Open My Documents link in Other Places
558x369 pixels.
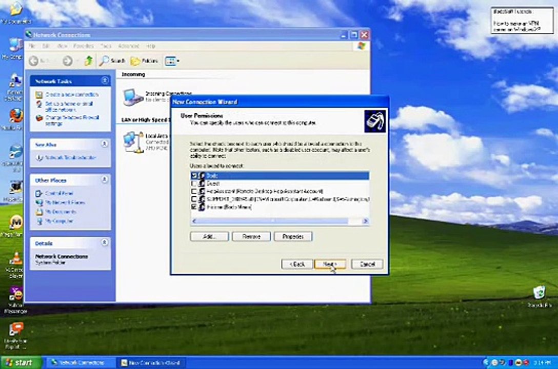pos(61,212)
